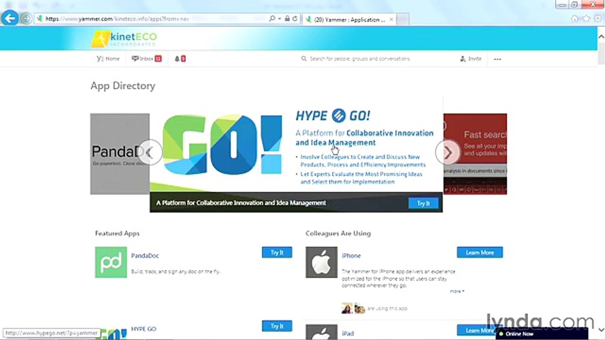Click the refresh icon in address bar

tap(294, 19)
